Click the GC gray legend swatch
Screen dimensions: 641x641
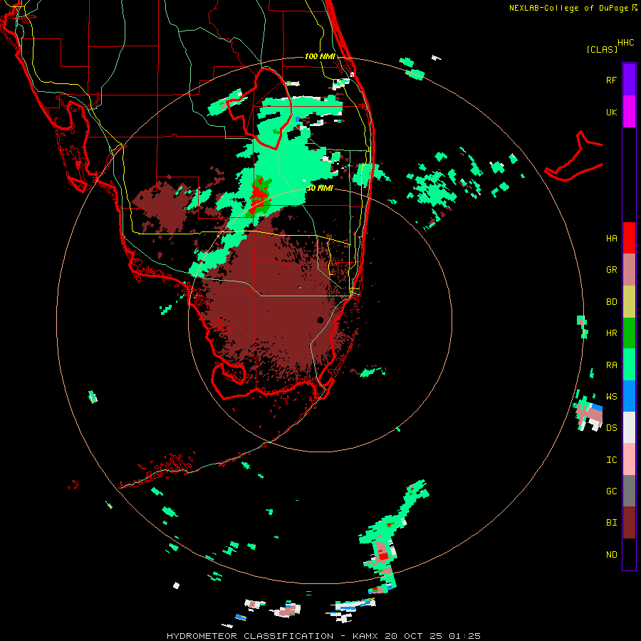[629, 491]
